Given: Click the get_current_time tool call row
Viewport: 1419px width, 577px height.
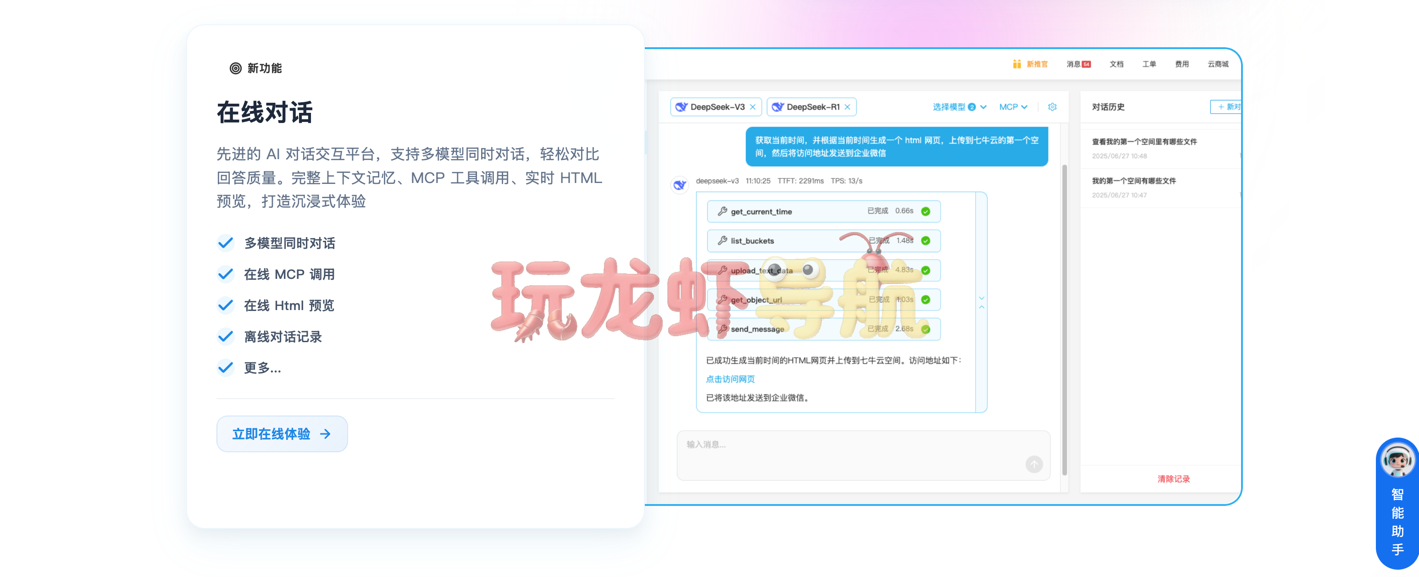Looking at the screenshot, I should [823, 211].
